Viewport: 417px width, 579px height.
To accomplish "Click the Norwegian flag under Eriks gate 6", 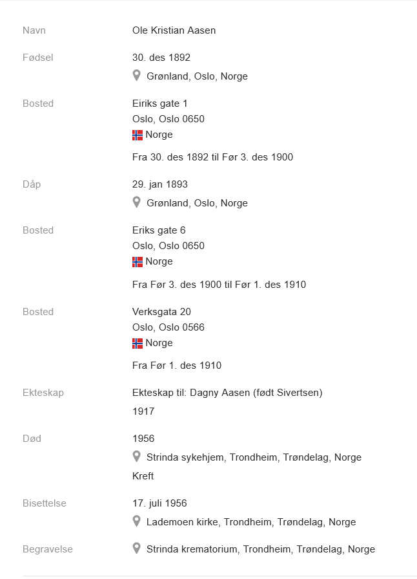I will (x=137, y=261).
